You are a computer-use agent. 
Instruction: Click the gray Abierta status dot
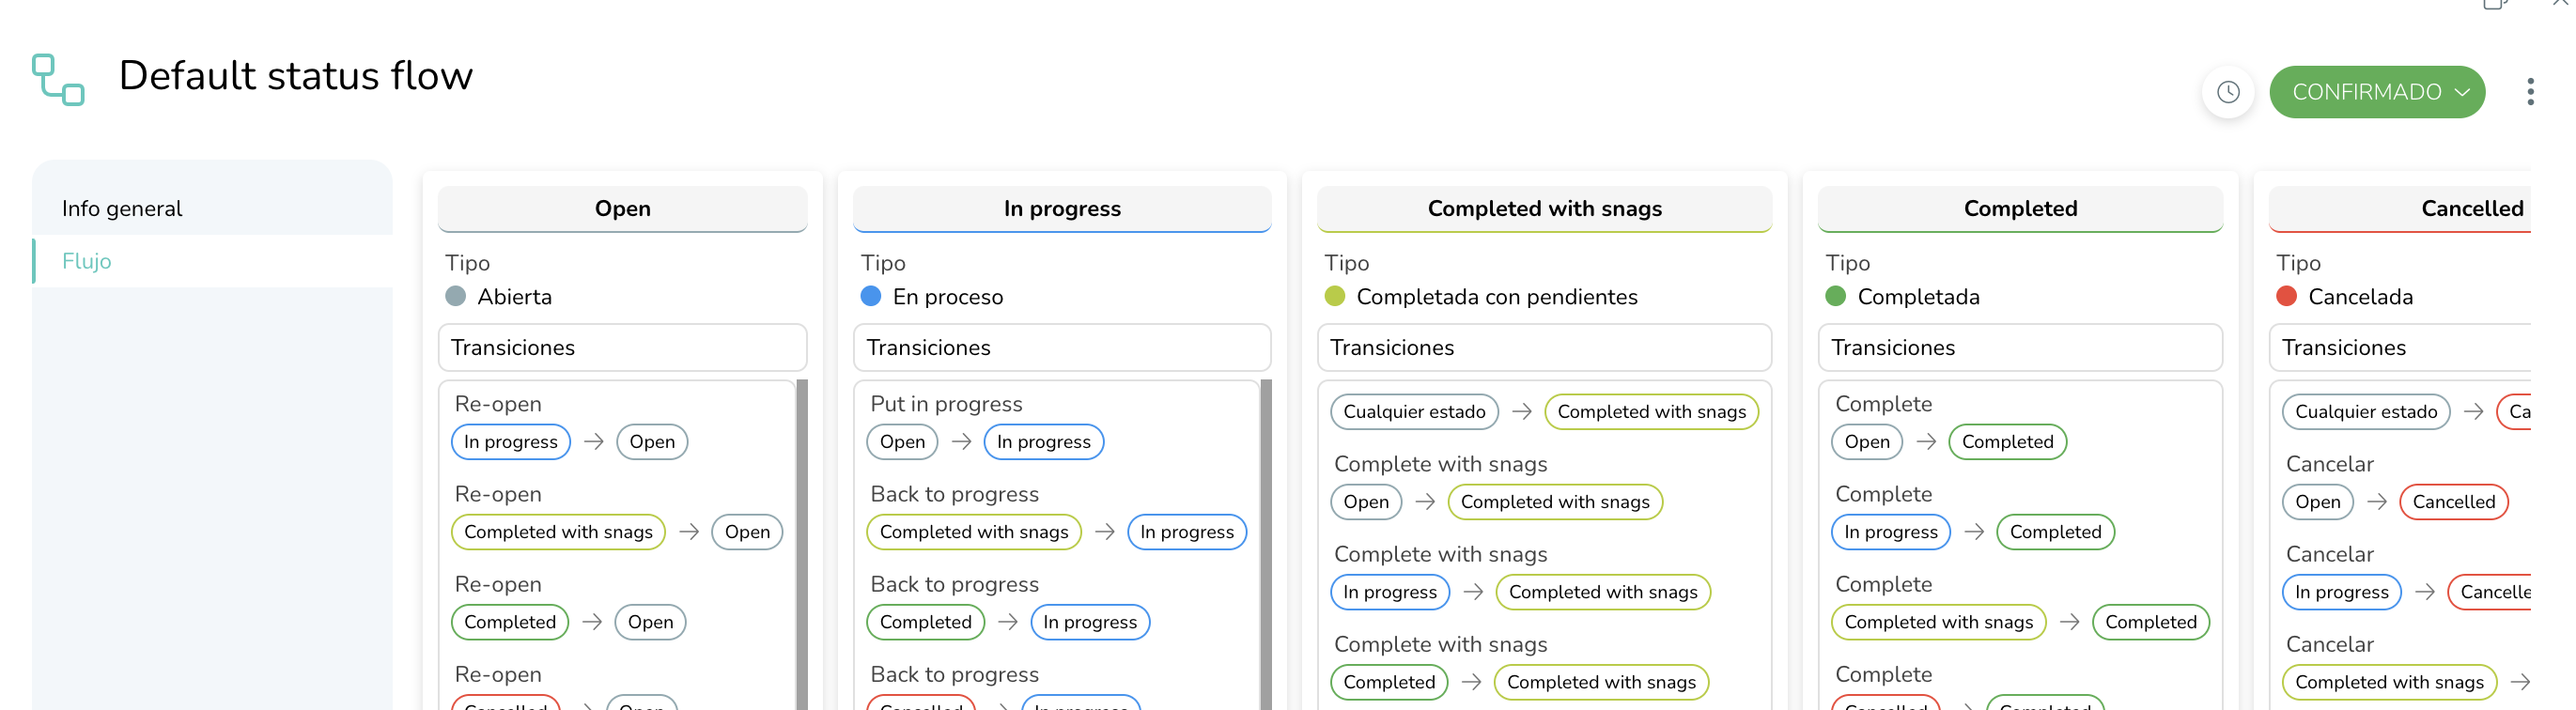(x=455, y=296)
